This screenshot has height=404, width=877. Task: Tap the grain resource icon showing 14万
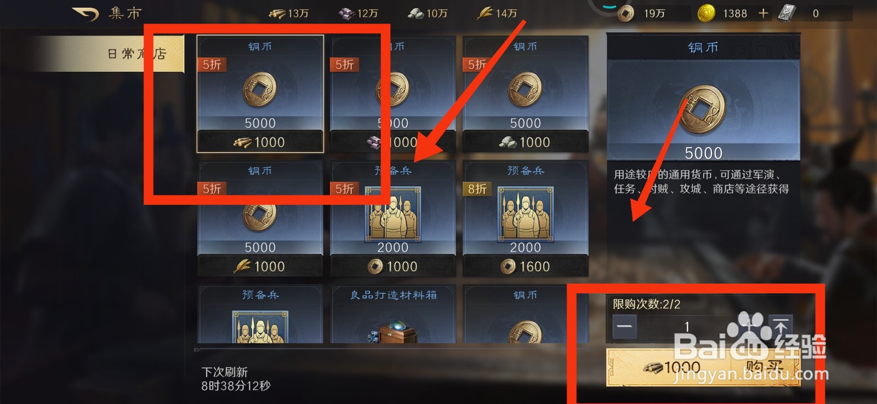[485, 13]
